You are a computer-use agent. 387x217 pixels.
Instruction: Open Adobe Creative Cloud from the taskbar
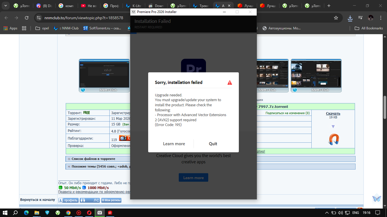point(110,212)
